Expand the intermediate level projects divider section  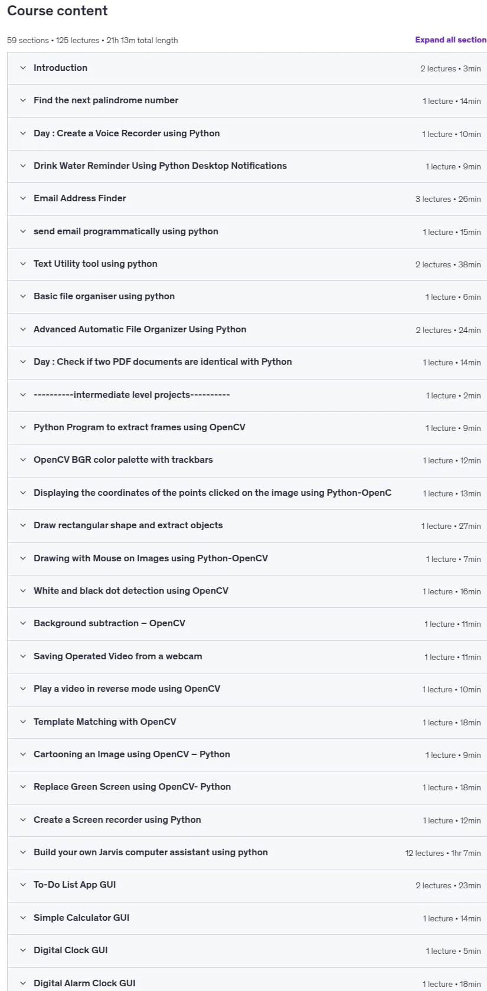click(247, 395)
